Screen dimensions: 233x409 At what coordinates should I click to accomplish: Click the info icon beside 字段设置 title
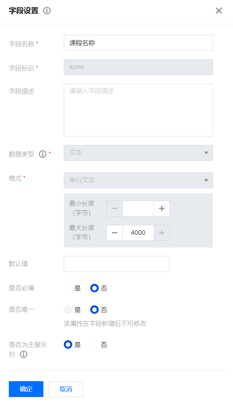47,11
